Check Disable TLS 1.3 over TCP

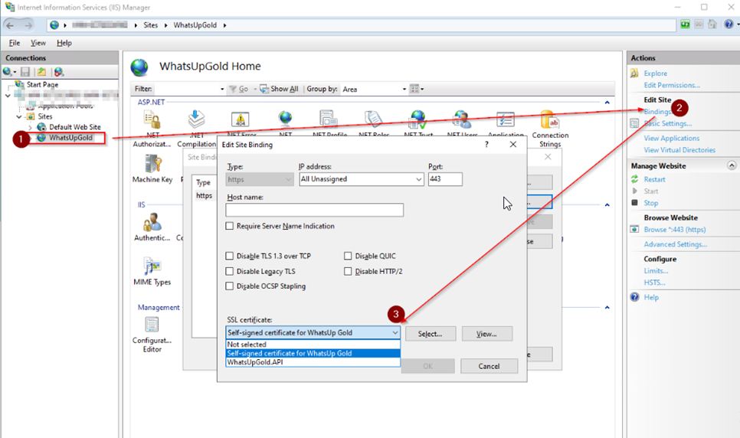[229, 256]
